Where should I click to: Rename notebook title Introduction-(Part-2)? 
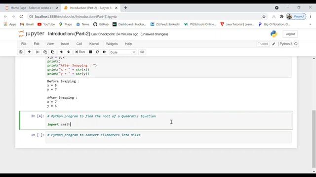click(69, 34)
